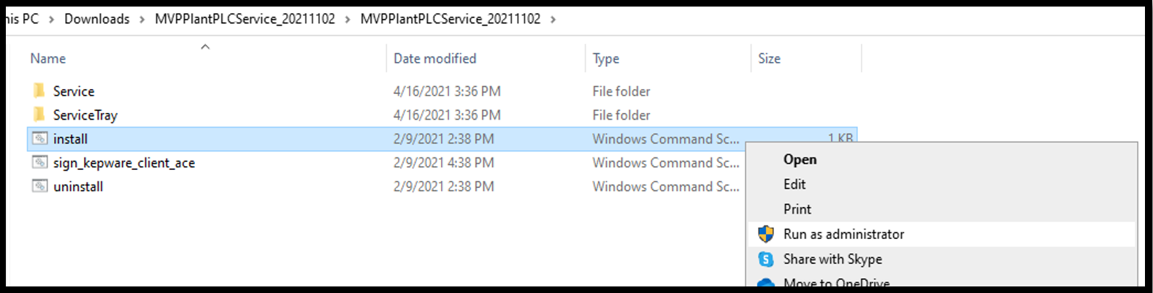Viewport: 1153px width, 293px height.
Task: Sort by the Type column header
Action: [x=667, y=58]
